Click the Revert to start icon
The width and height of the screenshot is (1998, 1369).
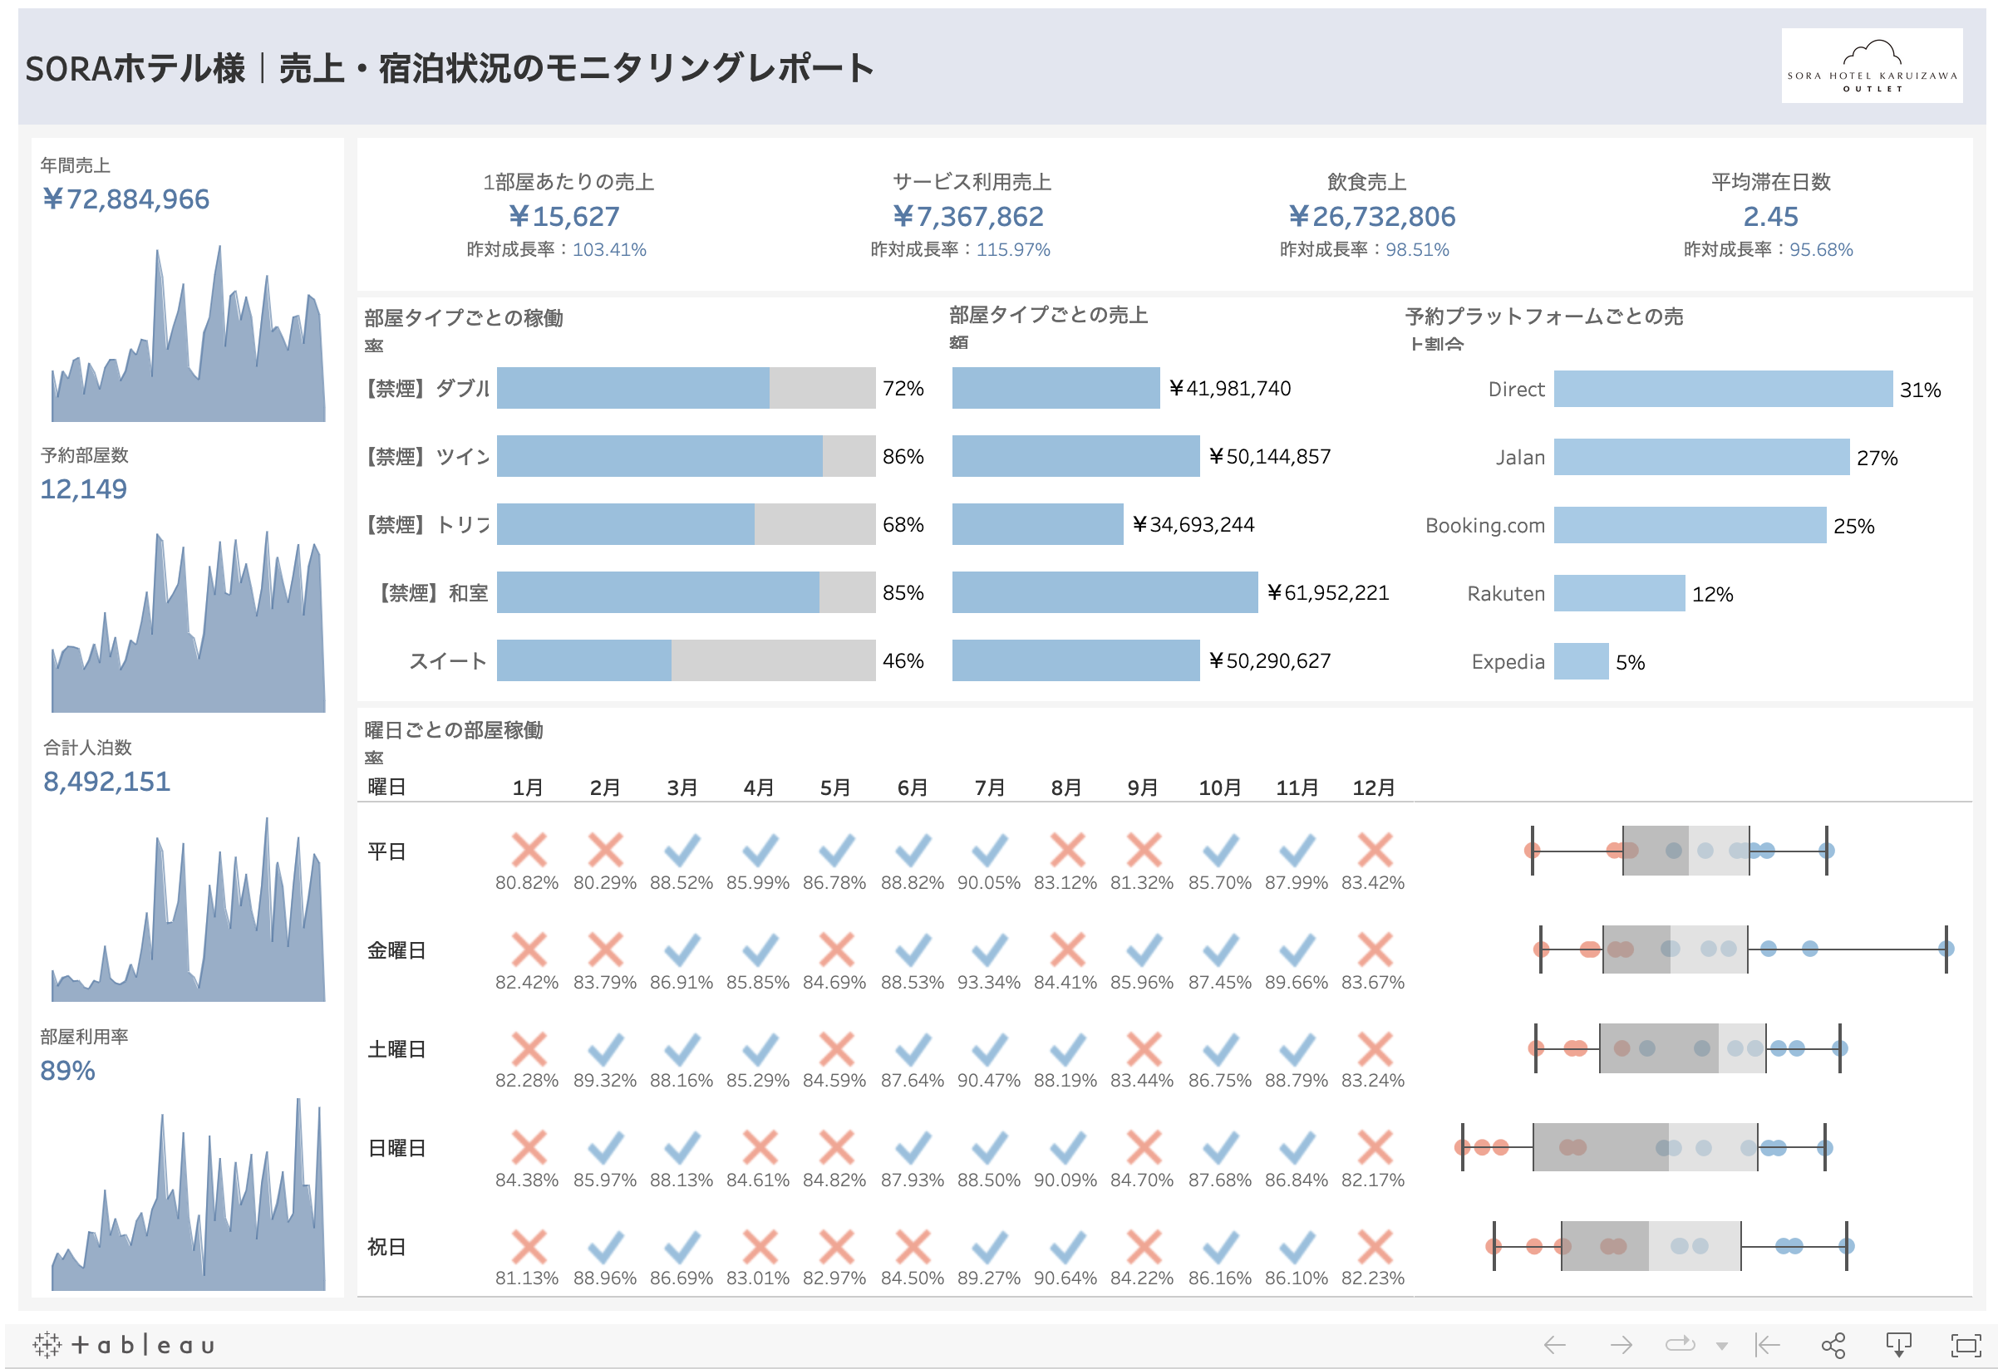click(1768, 1344)
